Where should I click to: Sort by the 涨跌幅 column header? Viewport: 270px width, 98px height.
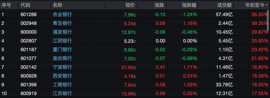pyautogui.click(x=189, y=5)
